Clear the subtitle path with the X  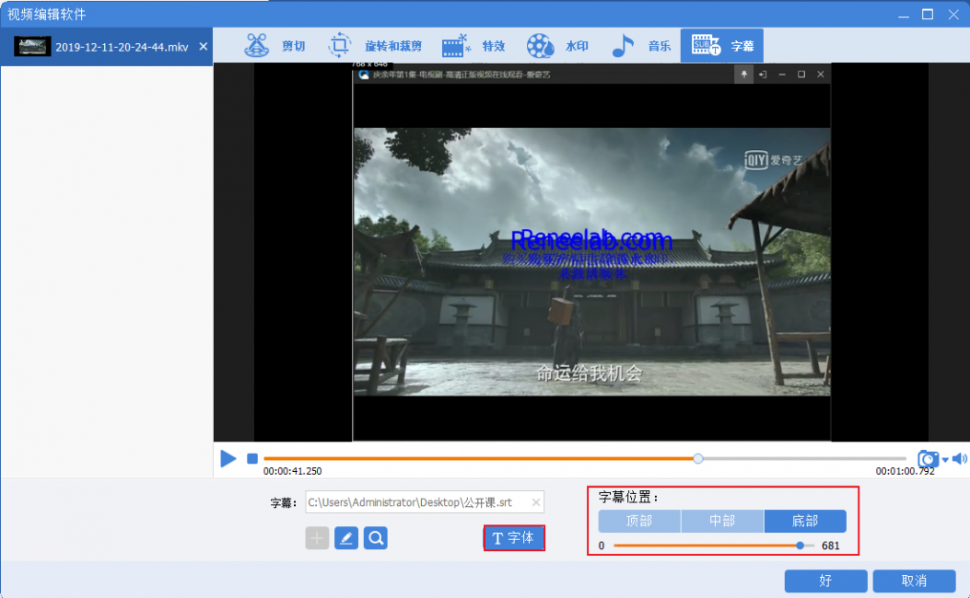point(536,503)
